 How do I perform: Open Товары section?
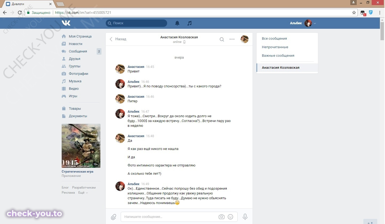tap(75, 109)
